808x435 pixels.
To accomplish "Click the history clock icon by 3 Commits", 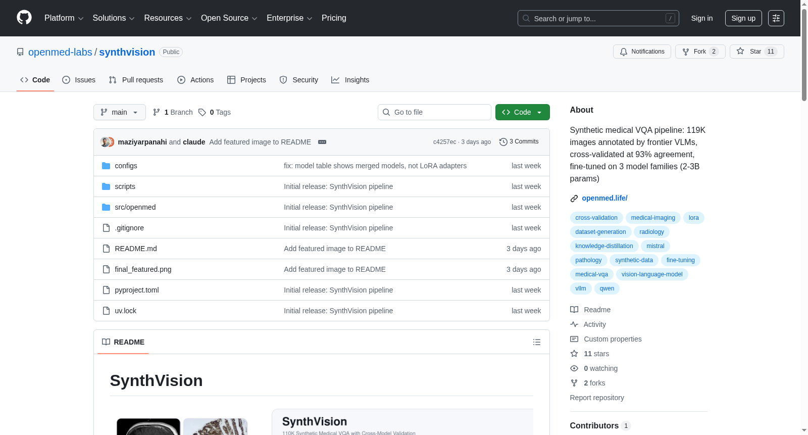I will [x=503, y=142].
